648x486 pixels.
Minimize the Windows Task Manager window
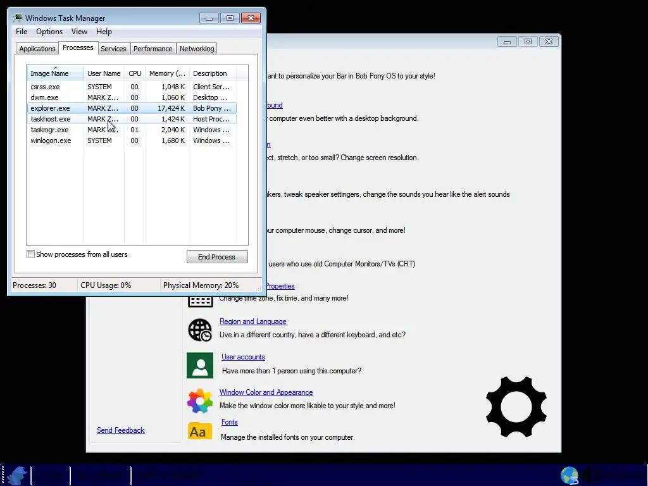pos(209,18)
